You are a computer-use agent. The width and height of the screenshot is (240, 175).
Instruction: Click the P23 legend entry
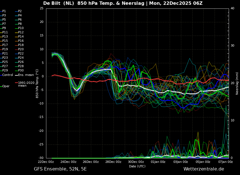pyautogui.click(x=4, y=58)
